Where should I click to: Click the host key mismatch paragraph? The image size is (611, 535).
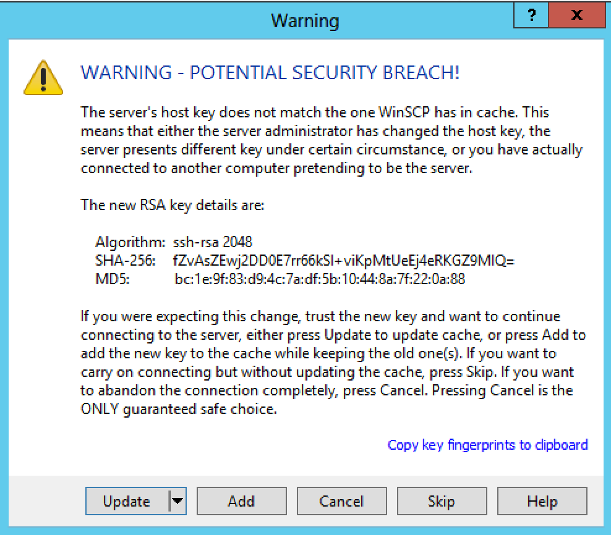pyautogui.click(x=331, y=140)
